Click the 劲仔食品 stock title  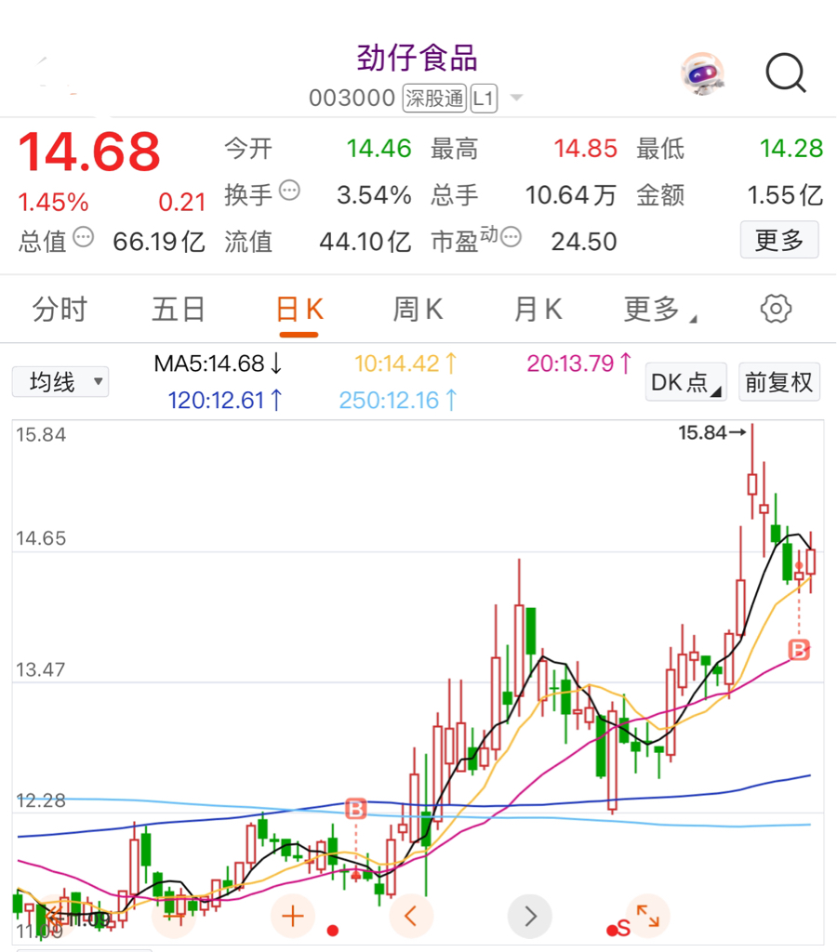418,59
